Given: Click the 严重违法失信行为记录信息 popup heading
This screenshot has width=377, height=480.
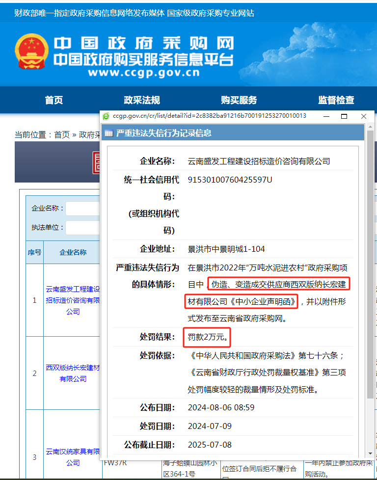Looking at the screenshot, I should pyautogui.click(x=164, y=133).
